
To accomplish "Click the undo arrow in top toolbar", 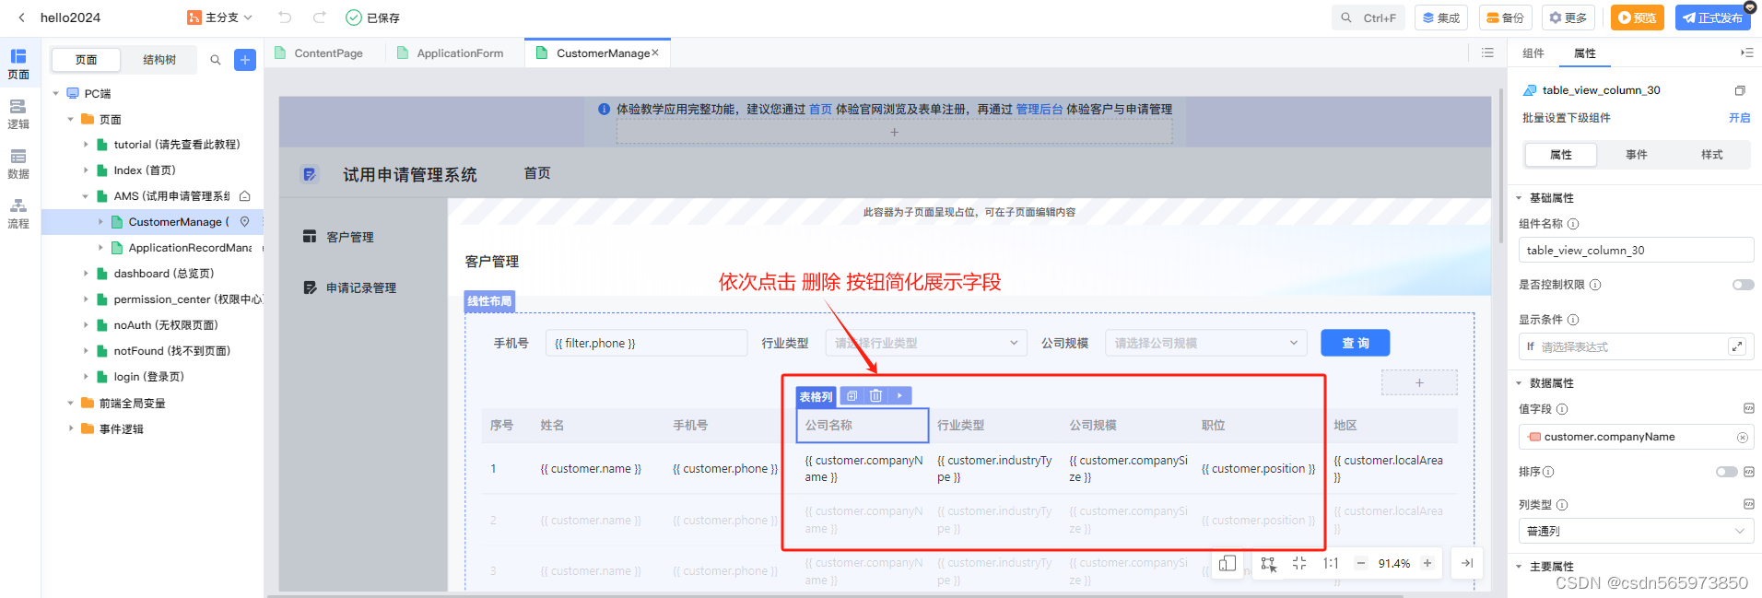I will 285,18.
